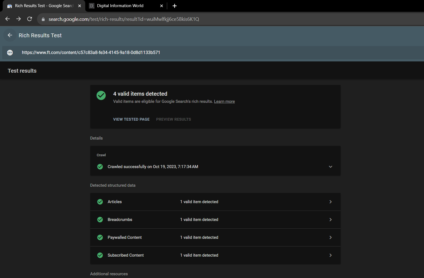The image size is (424, 278).
Task: Expand the Articles result row arrow
Action: (330, 202)
